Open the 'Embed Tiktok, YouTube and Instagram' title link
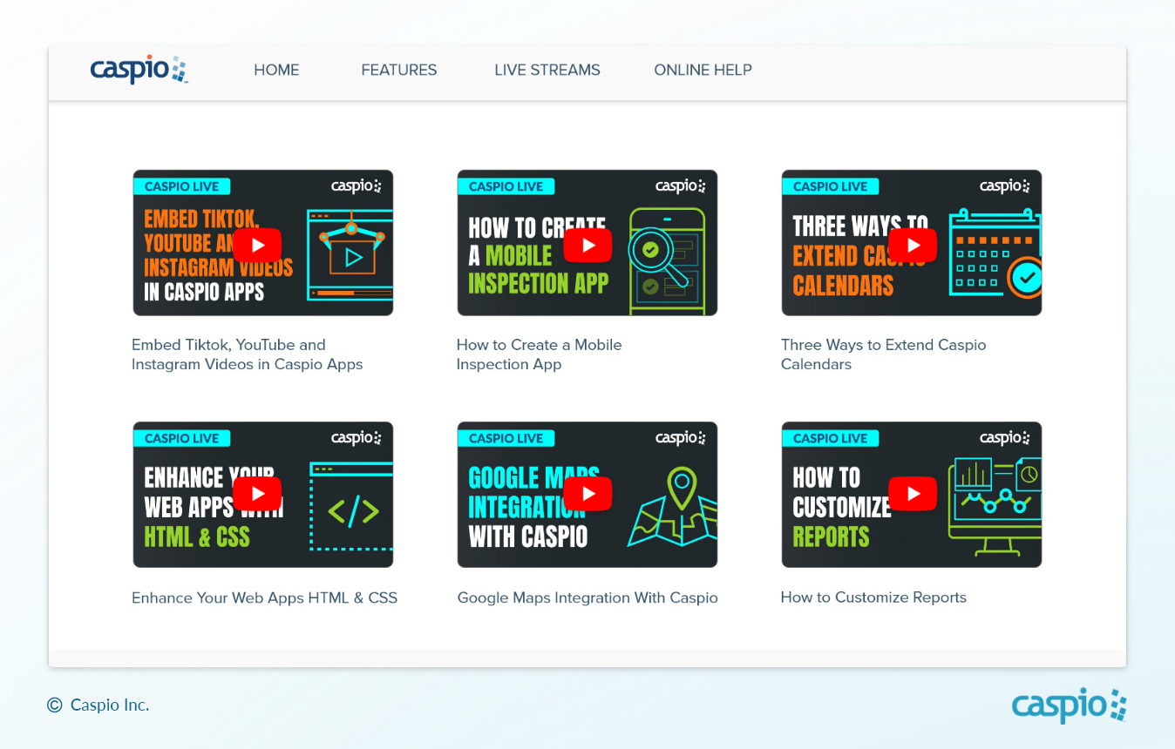The height and width of the screenshot is (749, 1175). (x=247, y=354)
